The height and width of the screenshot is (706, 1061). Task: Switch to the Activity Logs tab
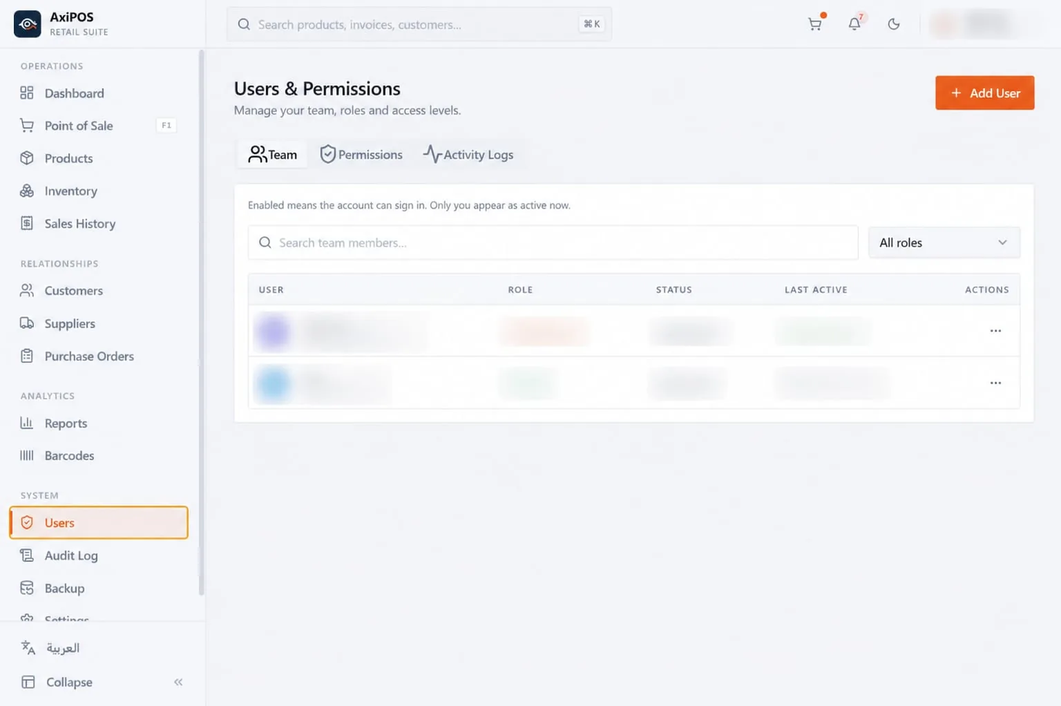point(468,155)
